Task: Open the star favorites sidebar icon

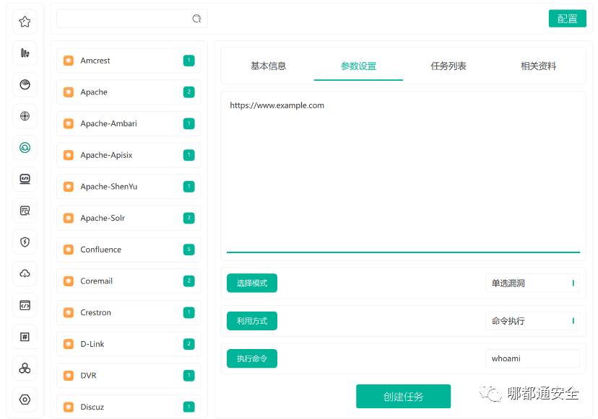Action: 25,22
